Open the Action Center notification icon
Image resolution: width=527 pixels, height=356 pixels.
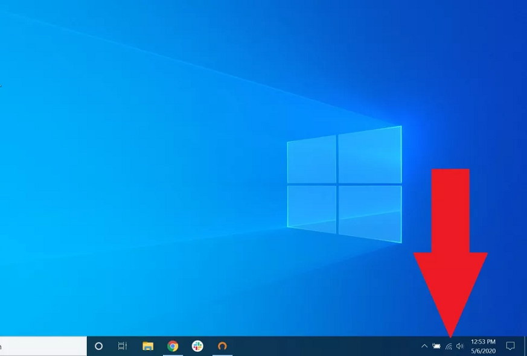tap(510, 346)
